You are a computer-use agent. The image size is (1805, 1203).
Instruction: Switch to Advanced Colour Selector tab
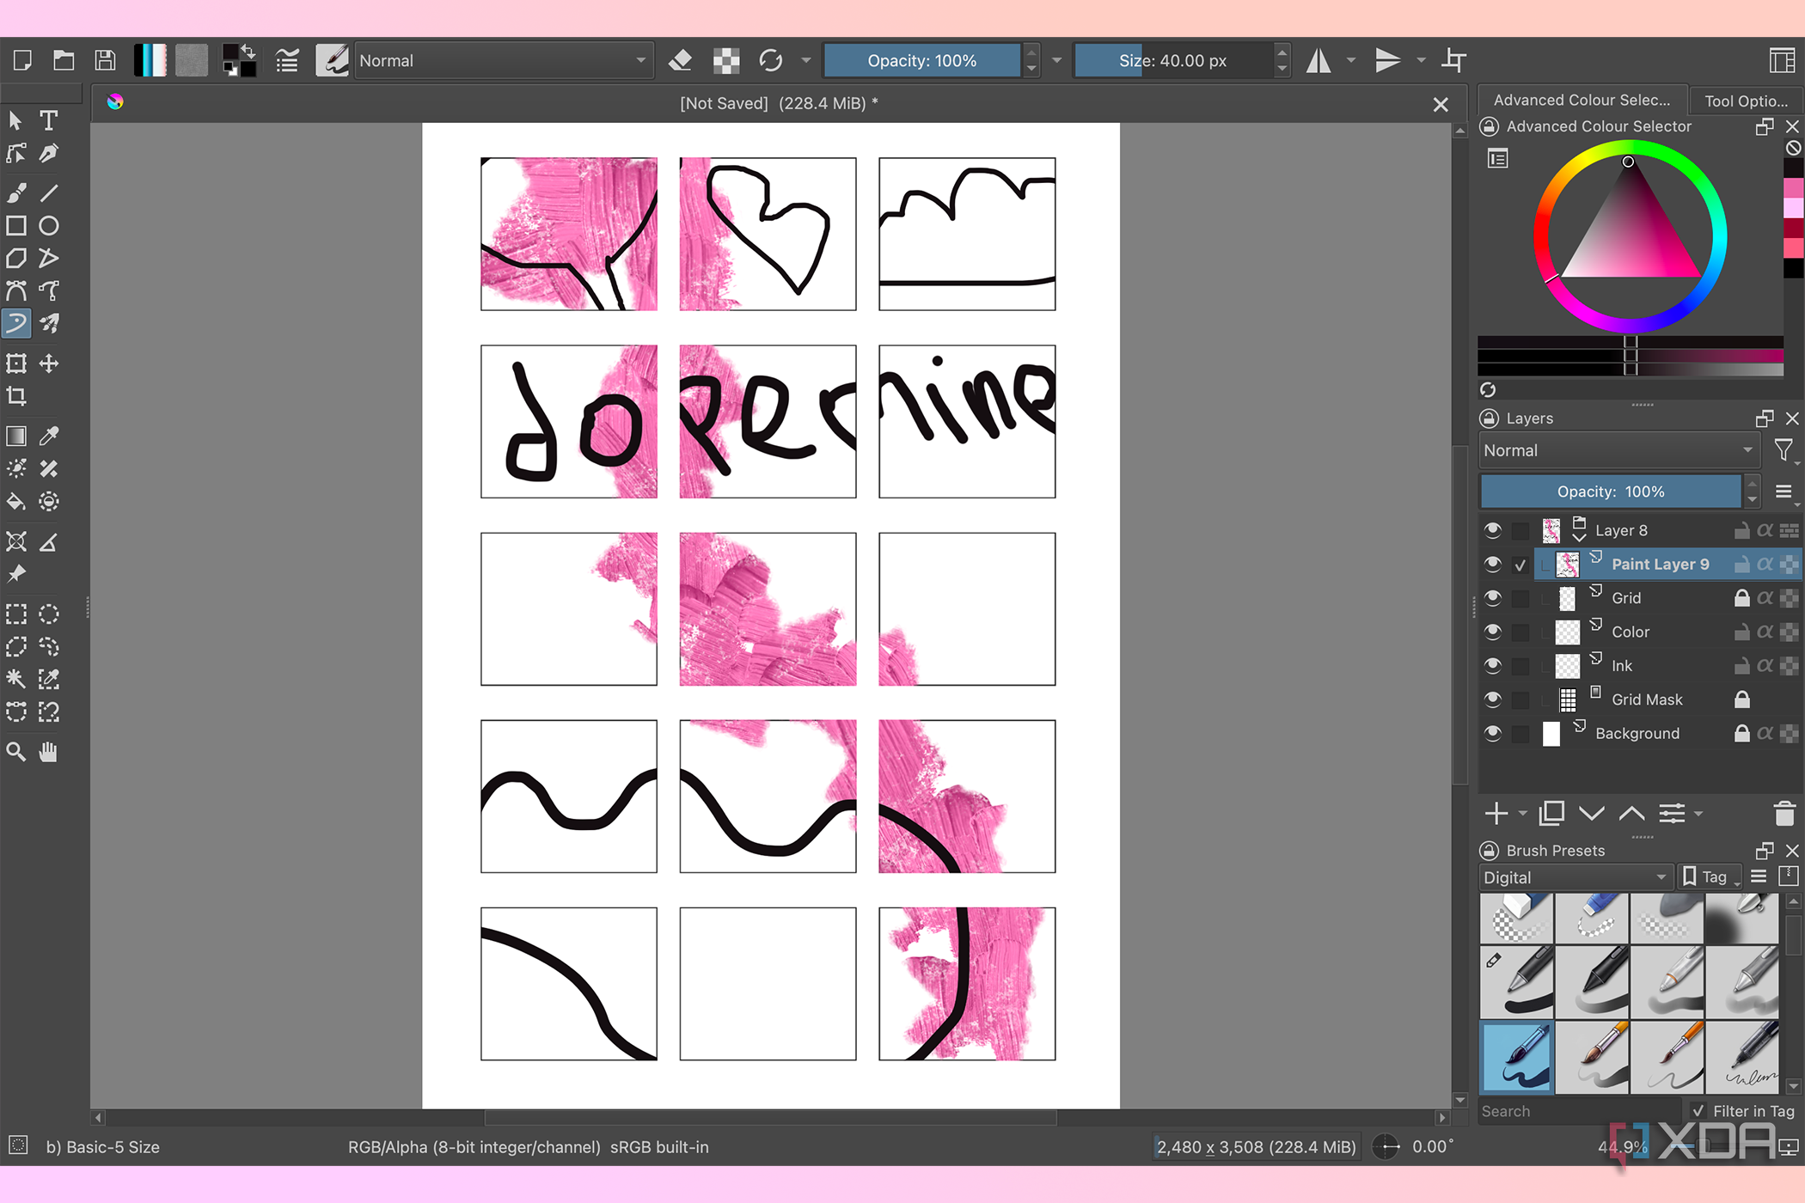(x=1582, y=100)
